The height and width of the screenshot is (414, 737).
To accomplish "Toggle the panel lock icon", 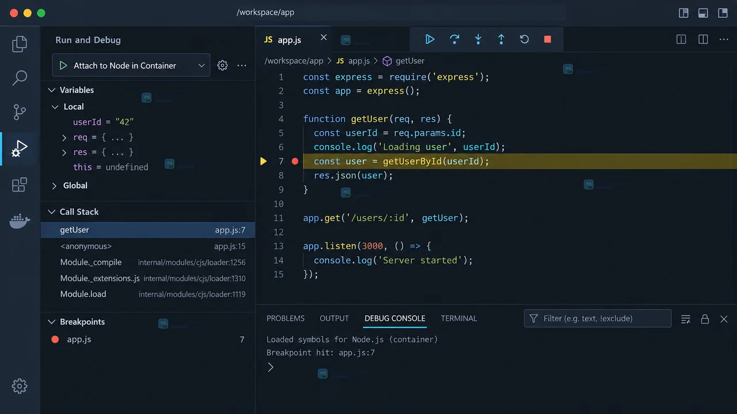I will tap(705, 319).
